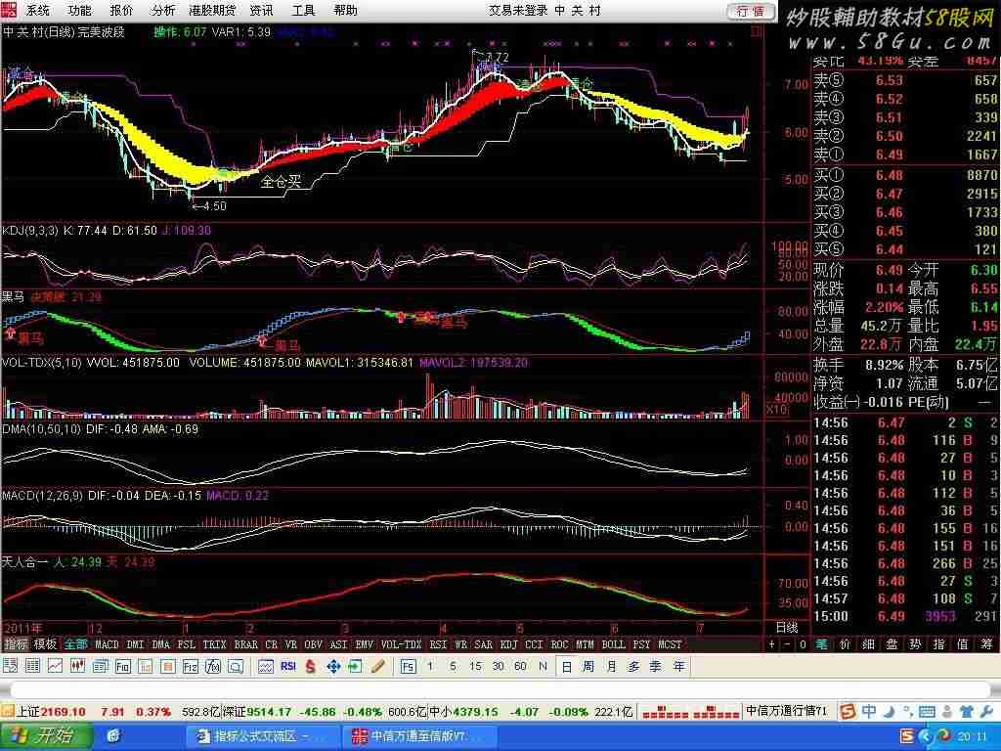Screen dimensions: 1001x751
Task: Click the candlestick chart toolbar icon
Action: pyautogui.click(x=77, y=666)
